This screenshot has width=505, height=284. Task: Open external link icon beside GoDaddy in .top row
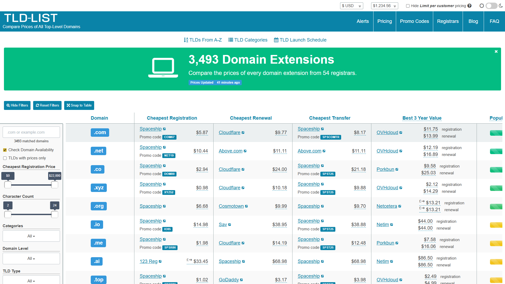241,280
